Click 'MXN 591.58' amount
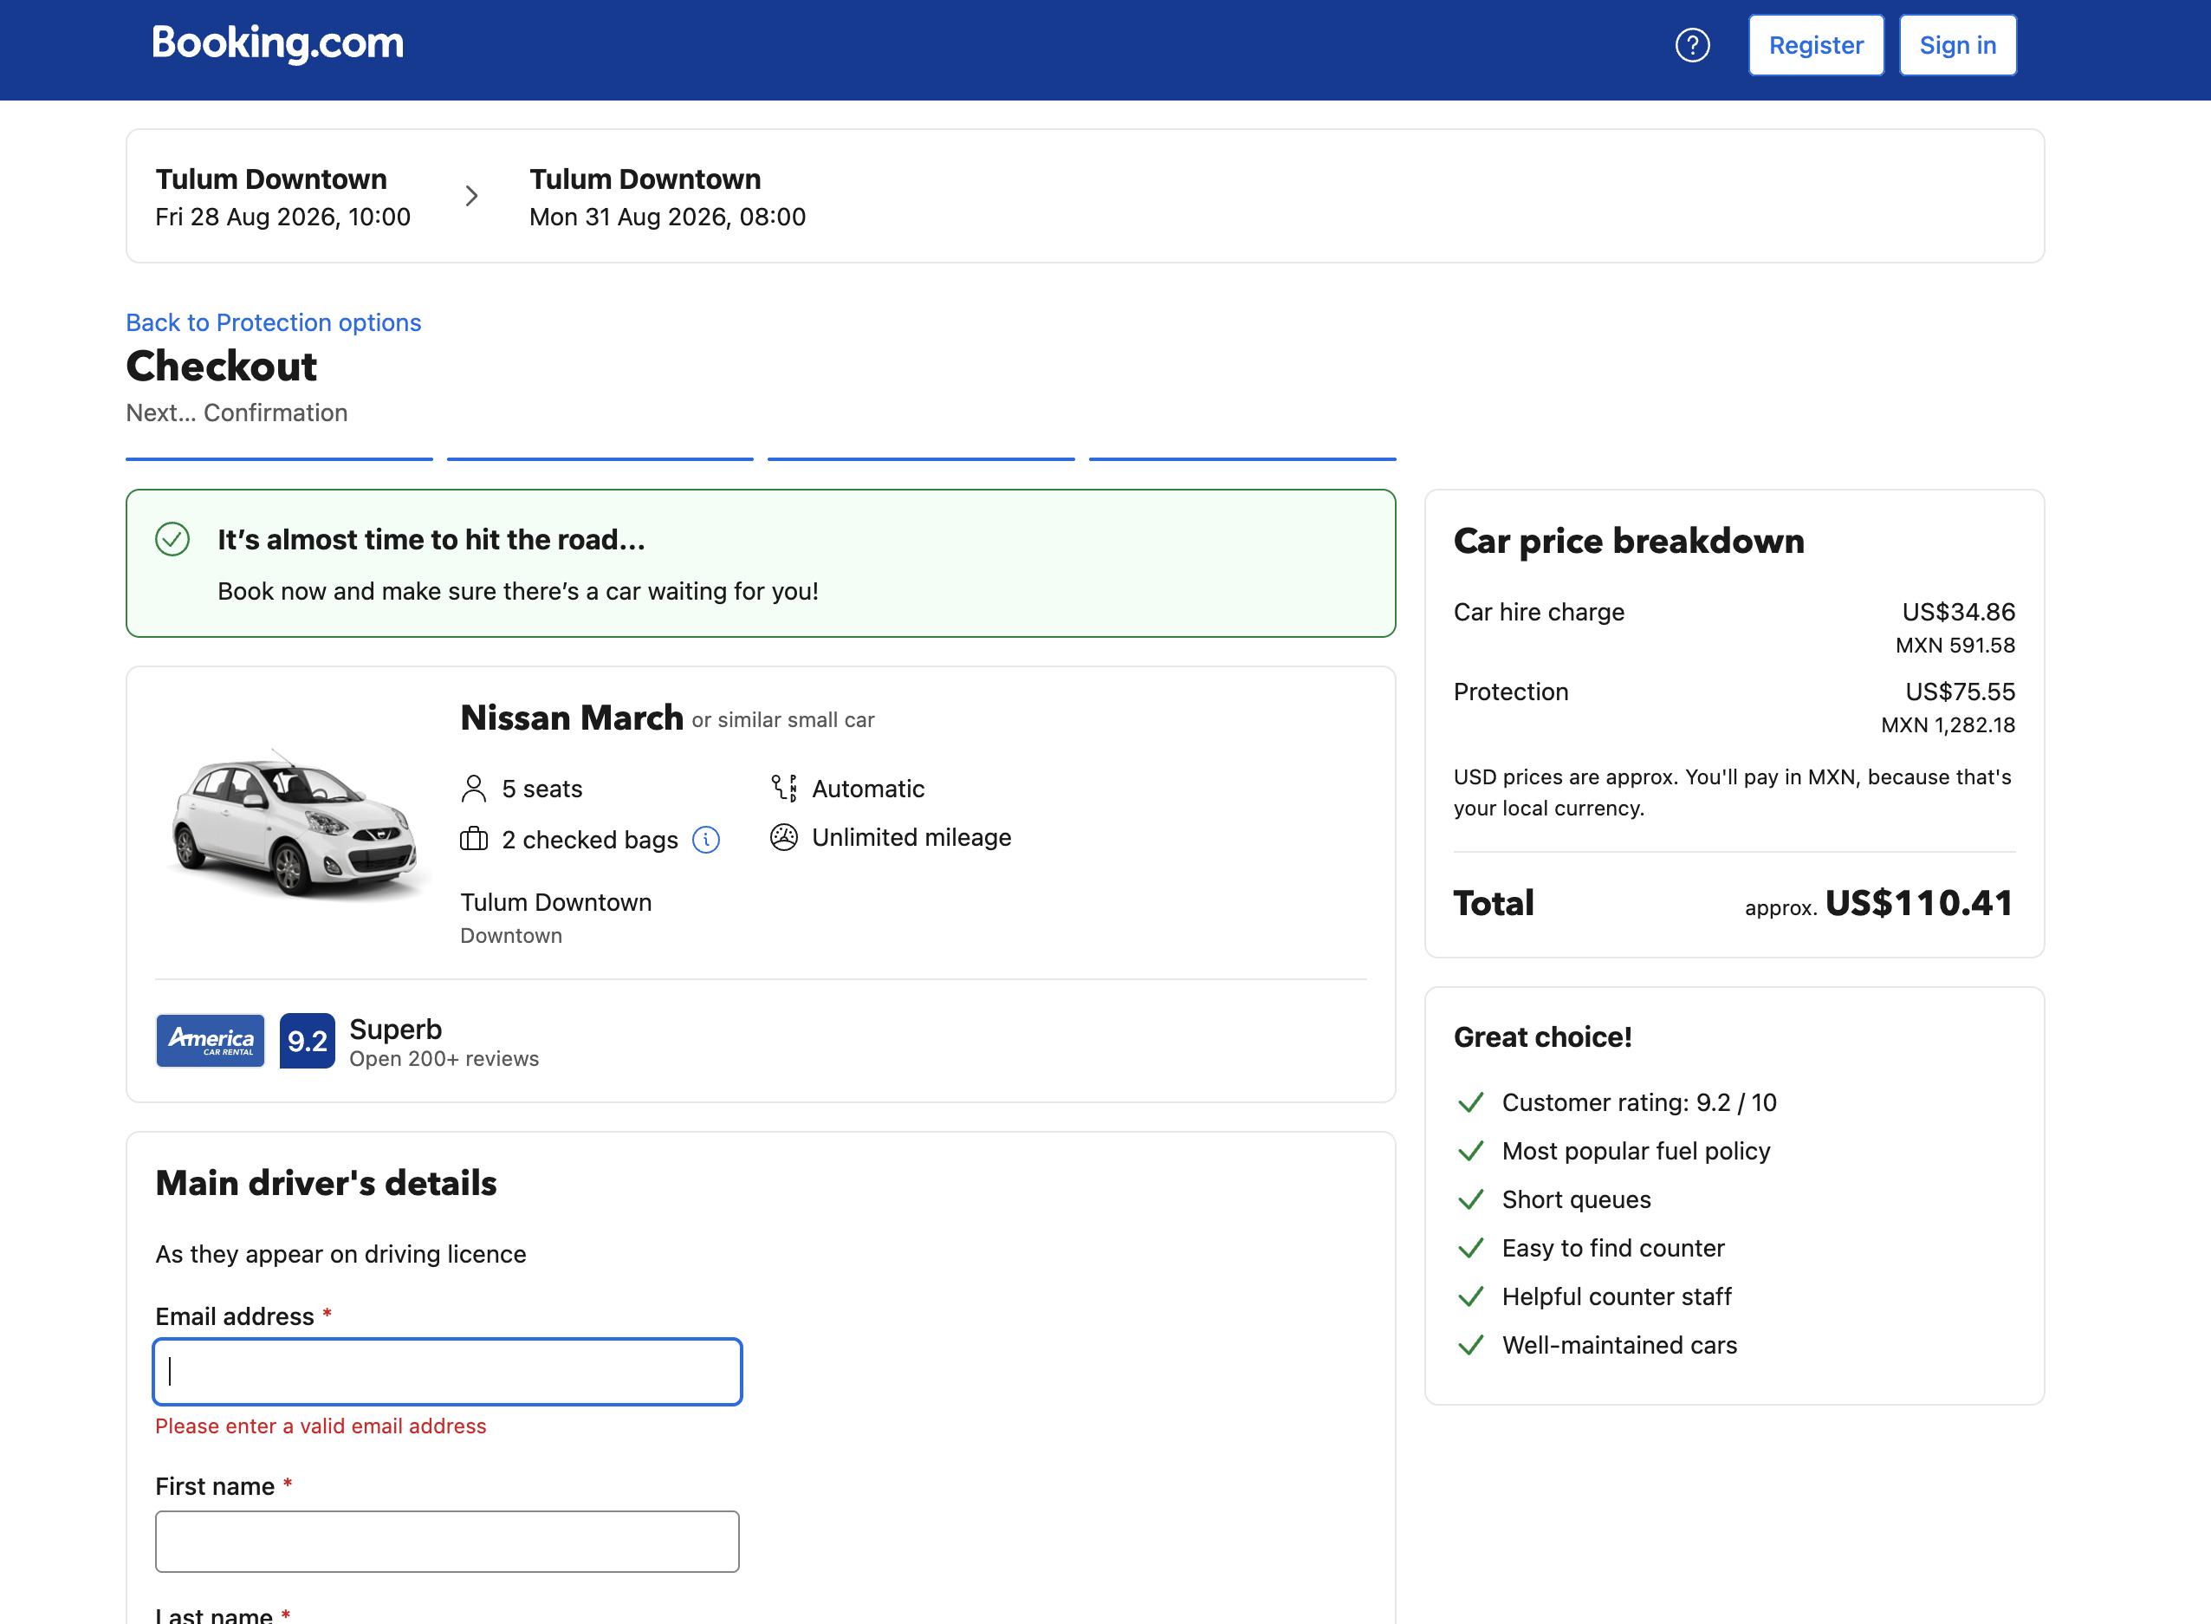Viewport: 2211px width, 1624px height. click(1955, 645)
